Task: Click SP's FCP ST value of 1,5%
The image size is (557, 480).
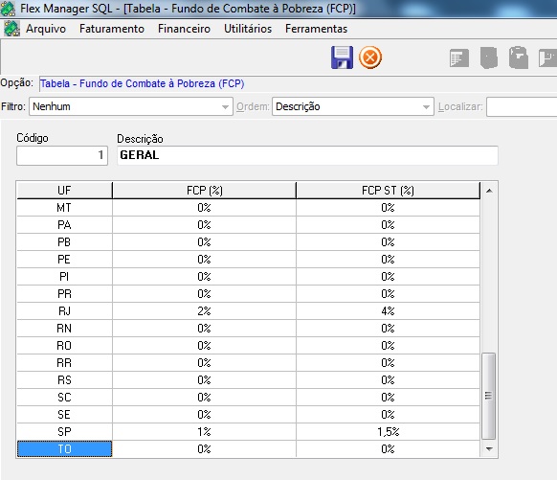Action: [x=388, y=432]
